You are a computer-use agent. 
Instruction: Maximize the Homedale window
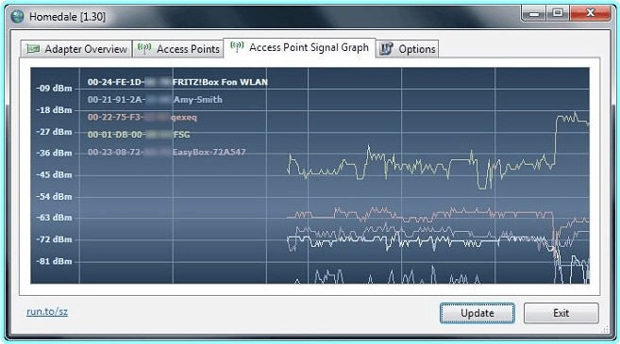(558, 13)
